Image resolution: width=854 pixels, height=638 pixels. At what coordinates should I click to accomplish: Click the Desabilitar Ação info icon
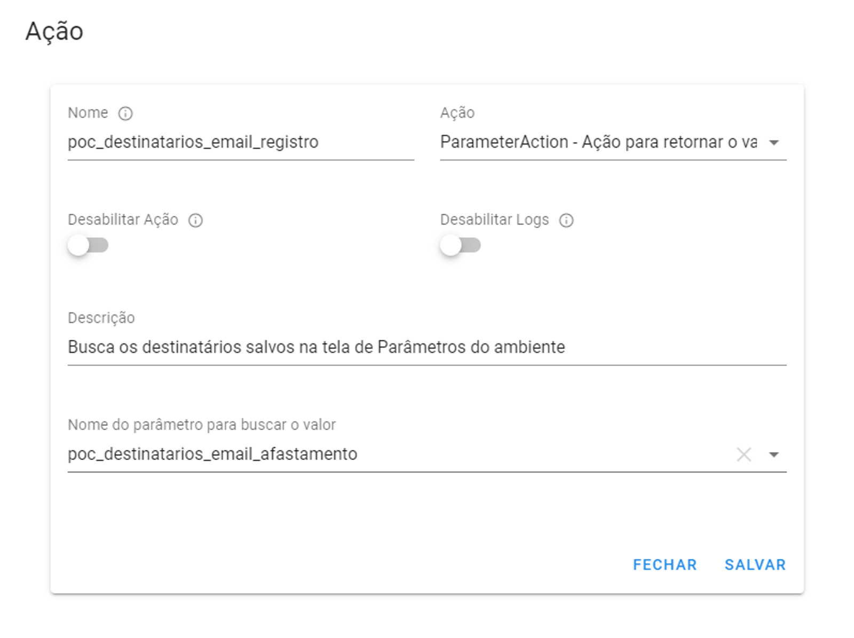[196, 220]
